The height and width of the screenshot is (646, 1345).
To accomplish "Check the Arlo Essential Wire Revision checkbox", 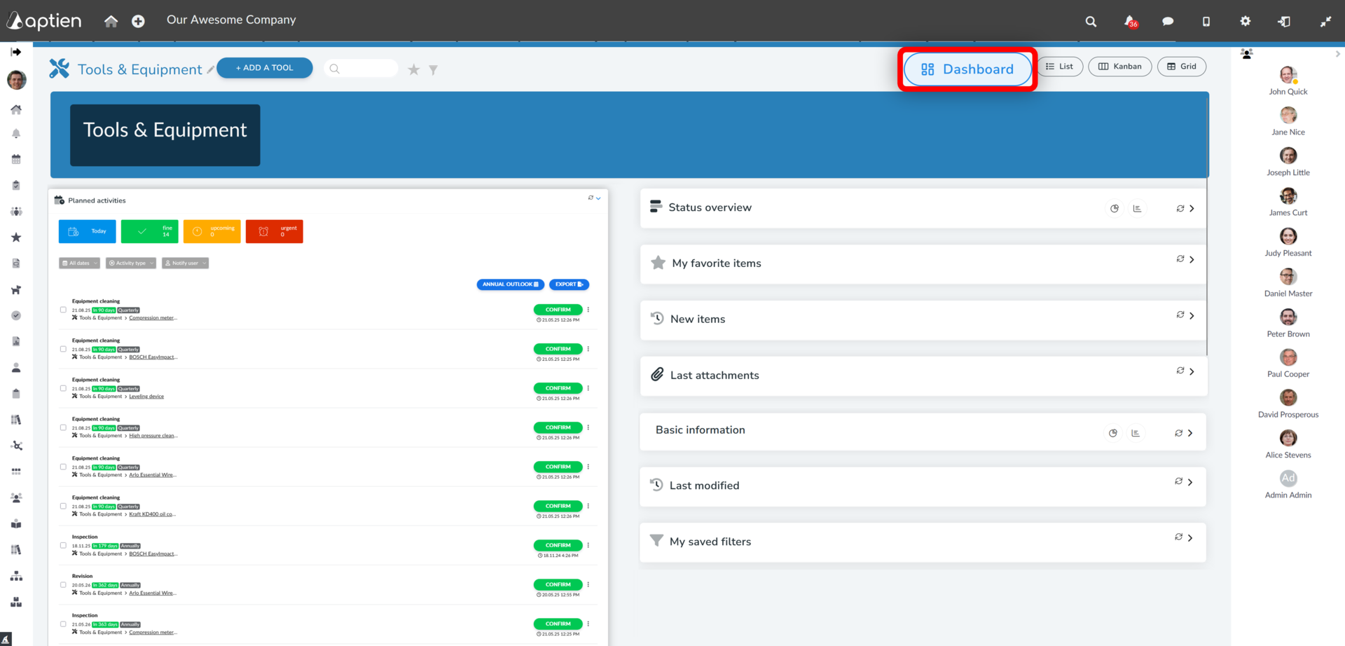I will [x=63, y=584].
